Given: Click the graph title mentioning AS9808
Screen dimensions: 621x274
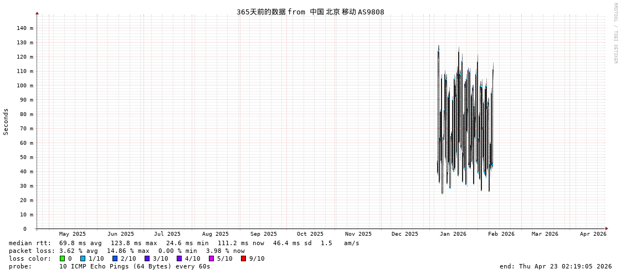Looking at the screenshot, I should pyautogui.click(x=310, y=12).
